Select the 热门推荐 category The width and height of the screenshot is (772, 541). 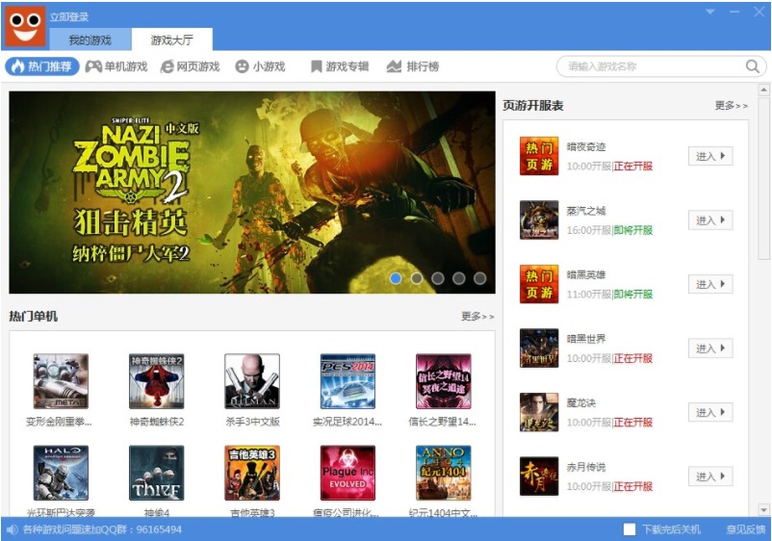(x=42, y=66)
